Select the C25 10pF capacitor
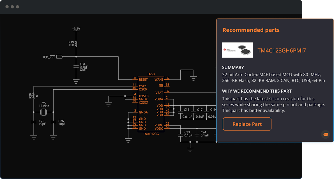The width and height of the screenshot is (334, 179). pos(33,122)
